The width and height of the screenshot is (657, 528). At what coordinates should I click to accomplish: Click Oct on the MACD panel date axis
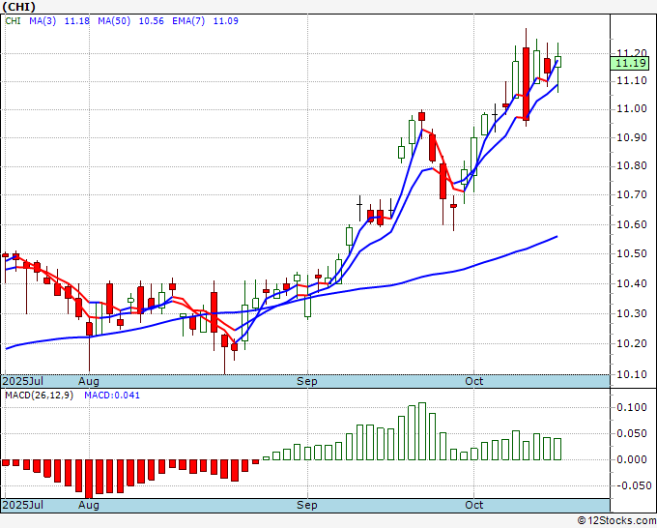tap(473, 505)
